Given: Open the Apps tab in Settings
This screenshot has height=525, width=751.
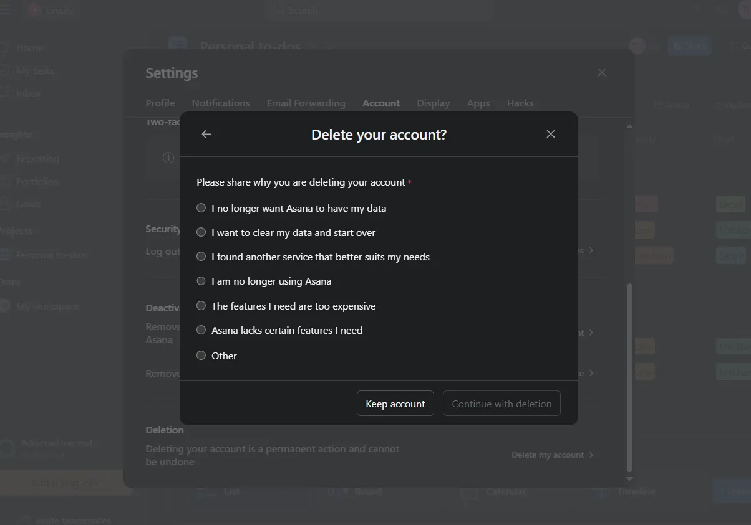Looking at the screenshot, I should tap(478, 103).
